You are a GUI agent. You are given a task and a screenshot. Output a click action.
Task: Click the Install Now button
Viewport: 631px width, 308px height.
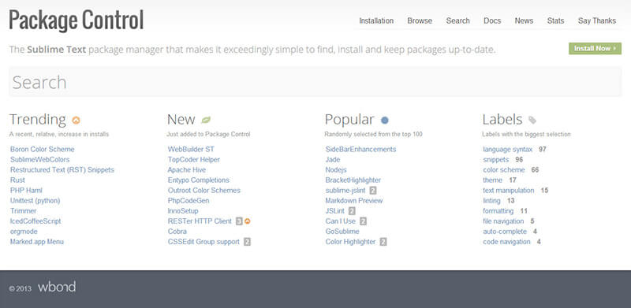595,49
